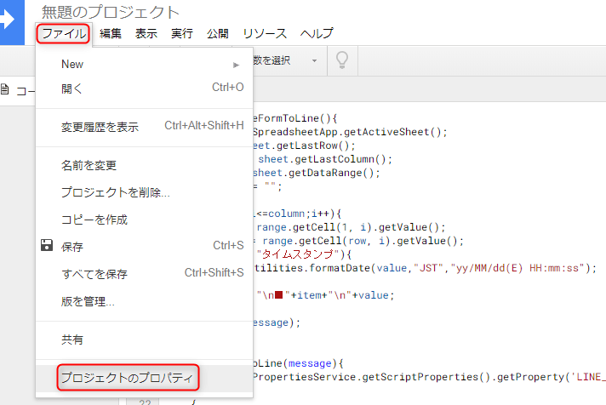This screenshot has height=405, width=606.
Task: Select コピーを作成 entry
Action: coord(144,220)
